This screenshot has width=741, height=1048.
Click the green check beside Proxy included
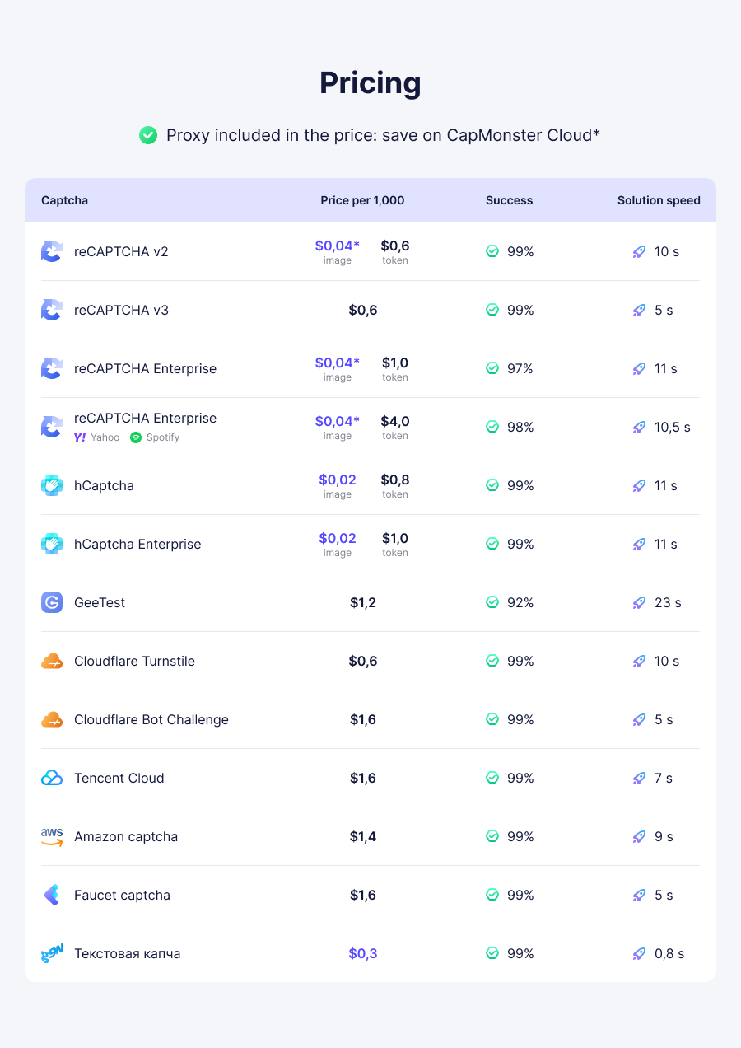click(148, 135)
